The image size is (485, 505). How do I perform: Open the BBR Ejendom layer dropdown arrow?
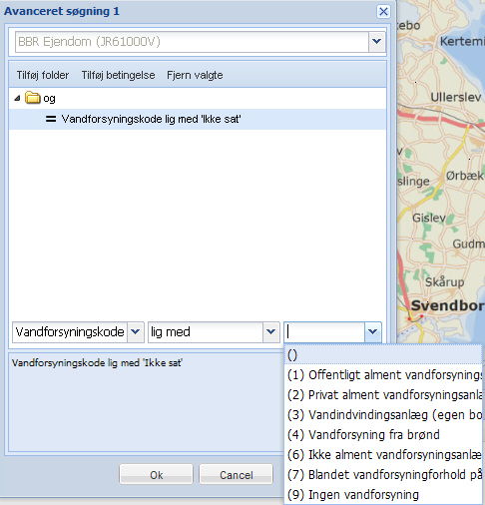pos(376,42)
